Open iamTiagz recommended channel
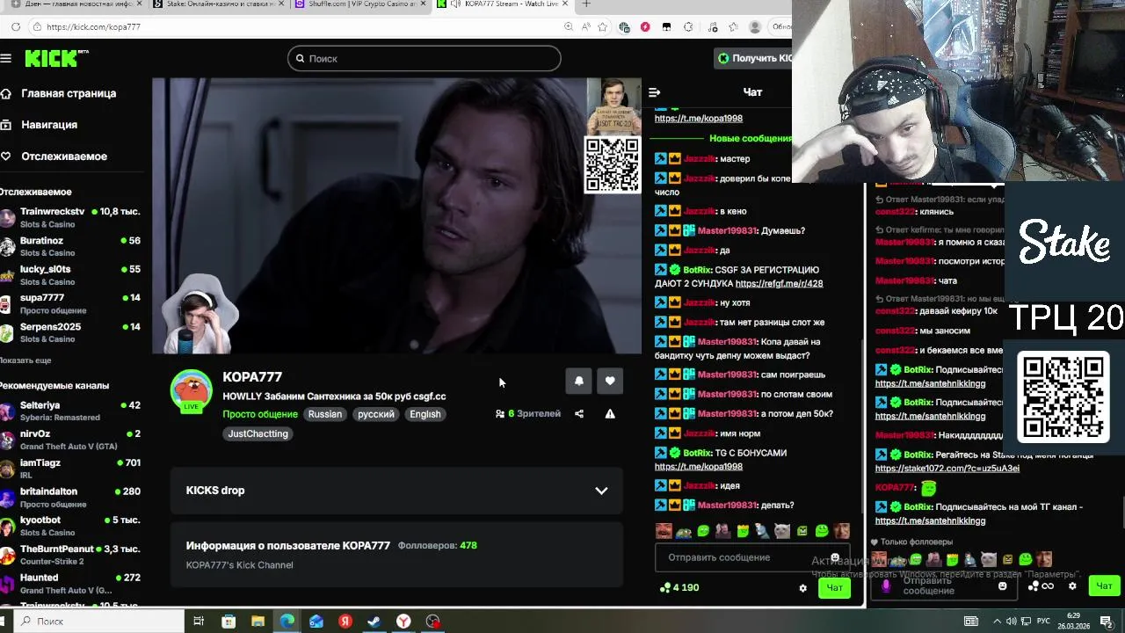1125x633 pixels. [x=70, y=469]
